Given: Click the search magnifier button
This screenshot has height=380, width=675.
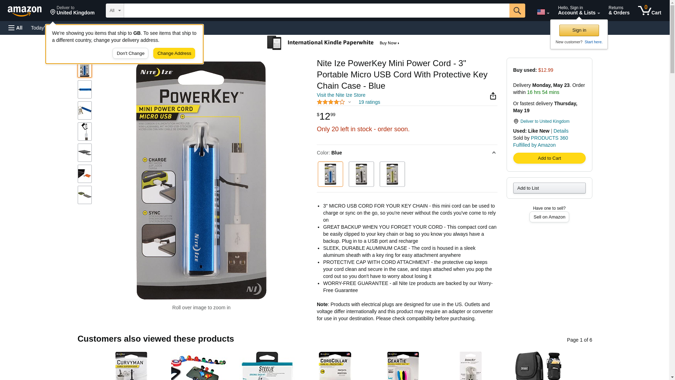Looking at the screenshot, I should [517, 11].
